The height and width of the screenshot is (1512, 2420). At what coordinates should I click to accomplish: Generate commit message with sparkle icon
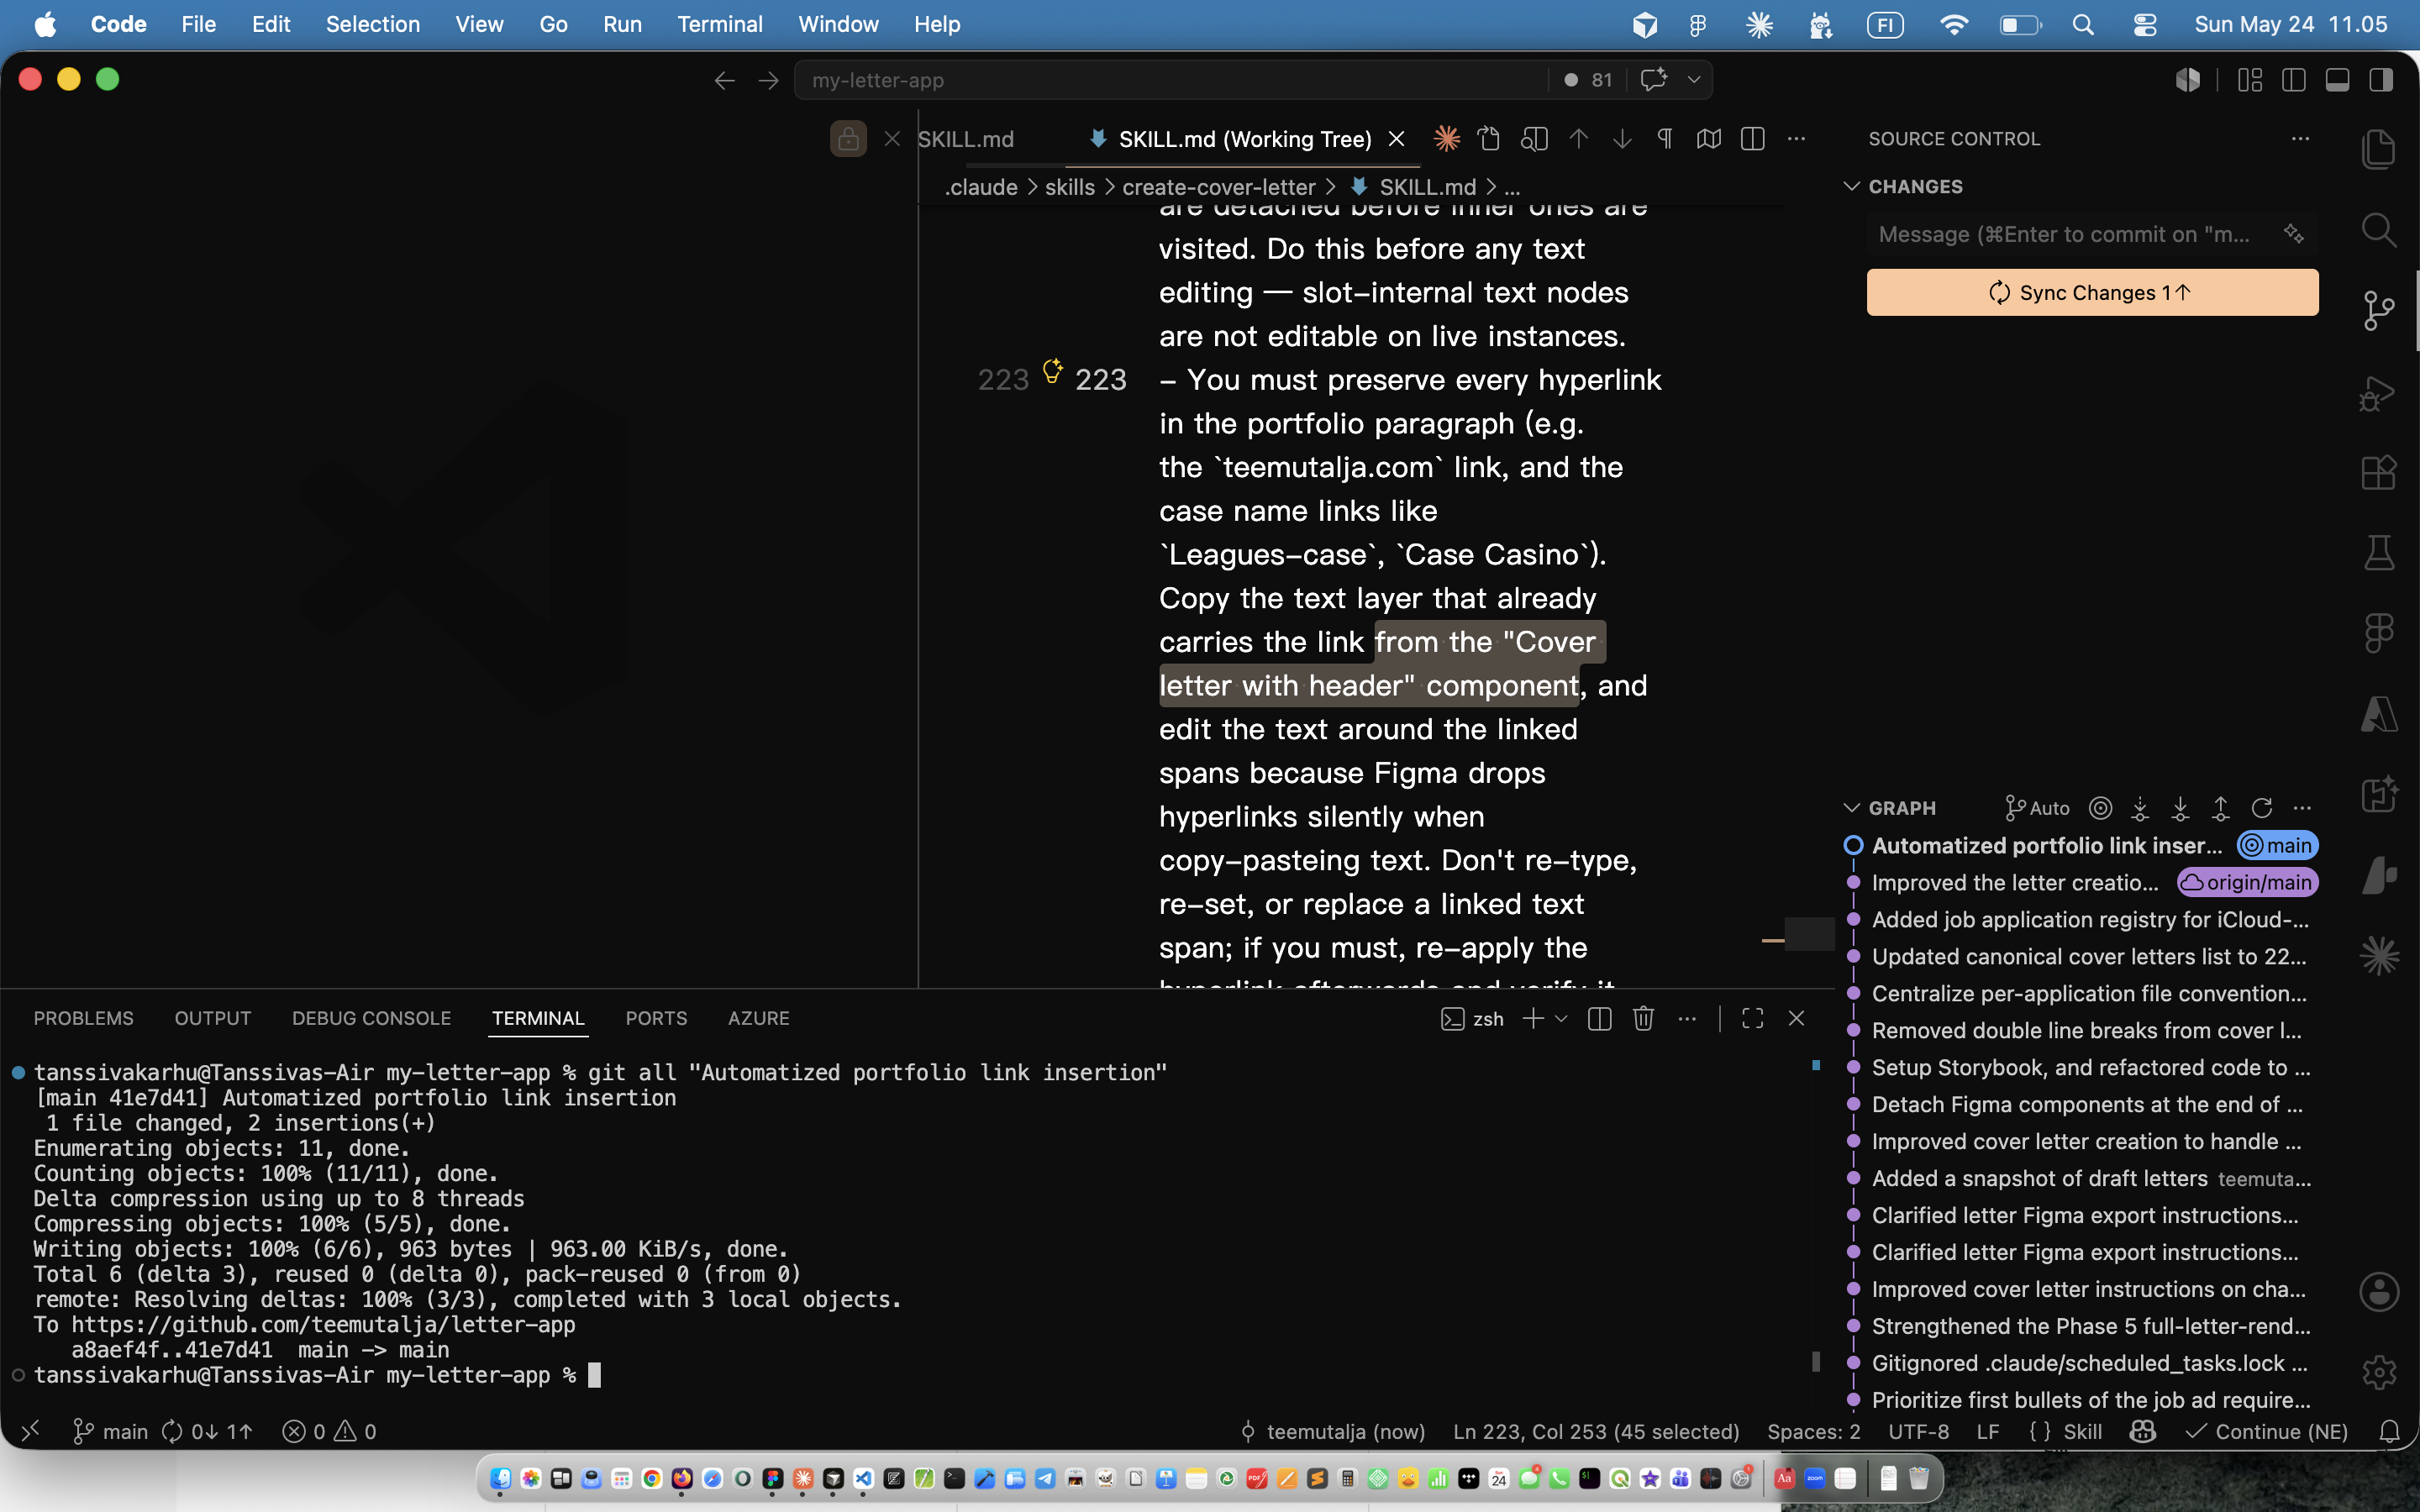2293,234
